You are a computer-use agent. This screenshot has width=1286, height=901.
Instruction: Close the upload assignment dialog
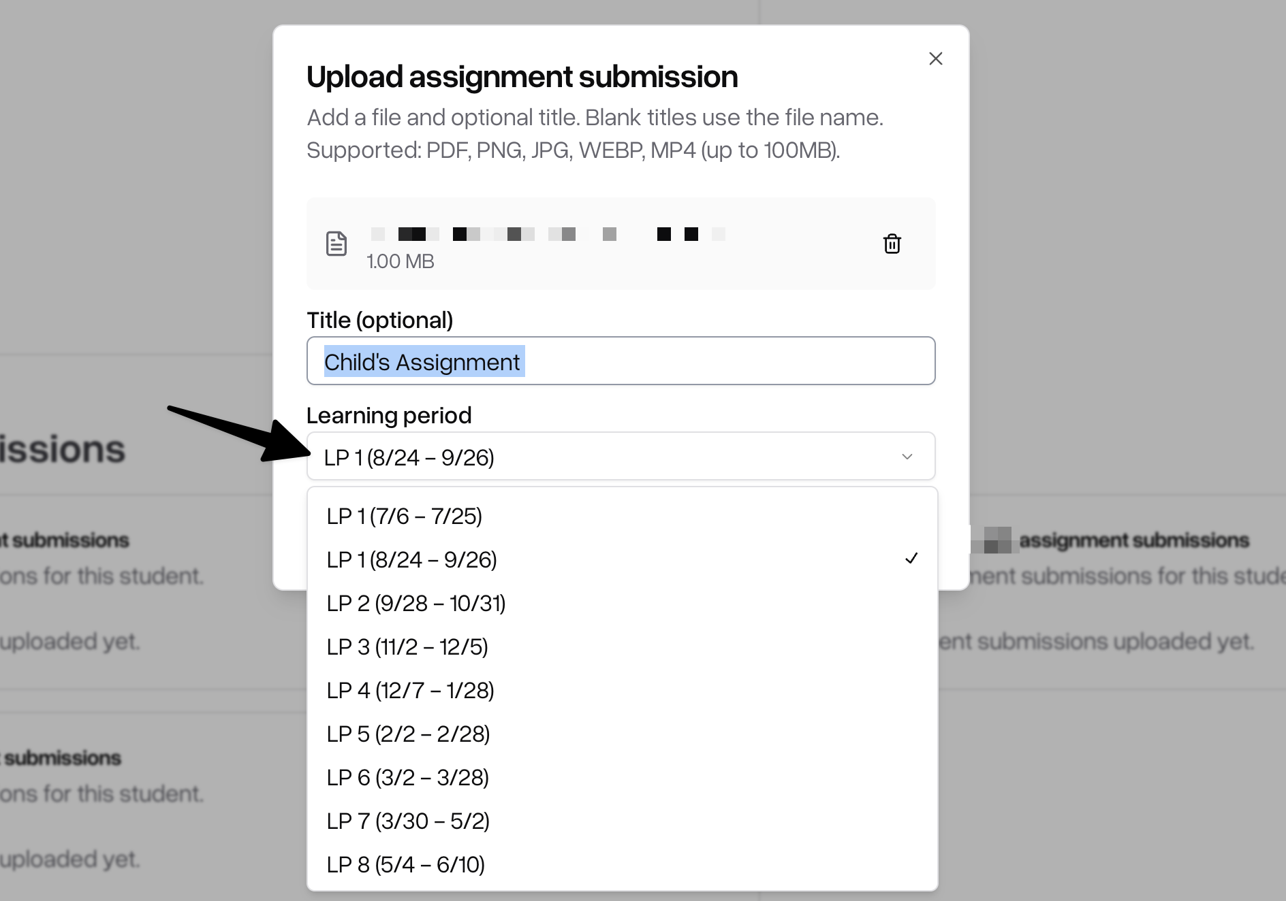pos(936,59)
